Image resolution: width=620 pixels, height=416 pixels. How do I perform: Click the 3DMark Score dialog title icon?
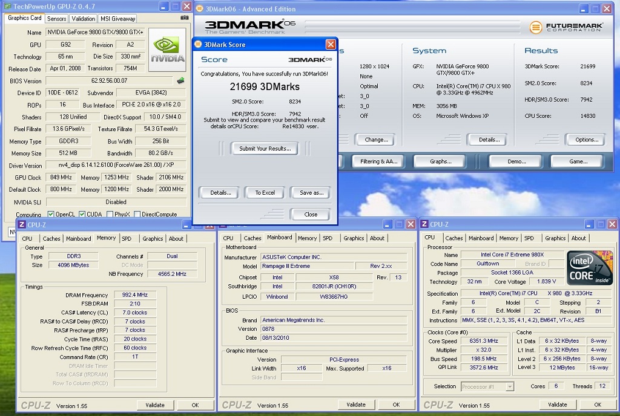click(x=199, y=44)
